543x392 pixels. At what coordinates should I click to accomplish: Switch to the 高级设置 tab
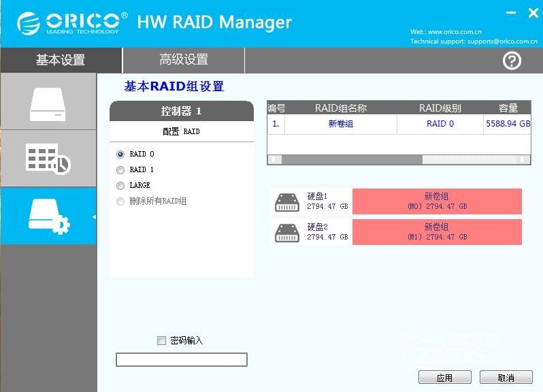point(184,60)
